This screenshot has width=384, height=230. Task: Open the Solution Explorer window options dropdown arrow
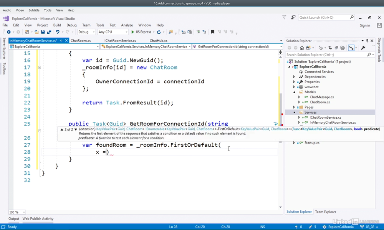(x=362, y=41)
